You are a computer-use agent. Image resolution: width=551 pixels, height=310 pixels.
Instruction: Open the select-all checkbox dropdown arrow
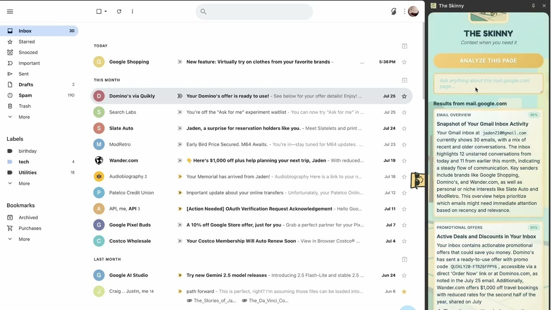click(x=106, y=12)
